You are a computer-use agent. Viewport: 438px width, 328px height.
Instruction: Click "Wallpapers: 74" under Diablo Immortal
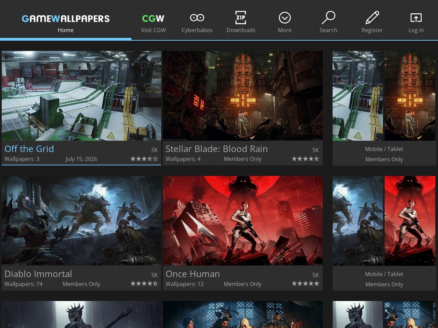[24, 284]
